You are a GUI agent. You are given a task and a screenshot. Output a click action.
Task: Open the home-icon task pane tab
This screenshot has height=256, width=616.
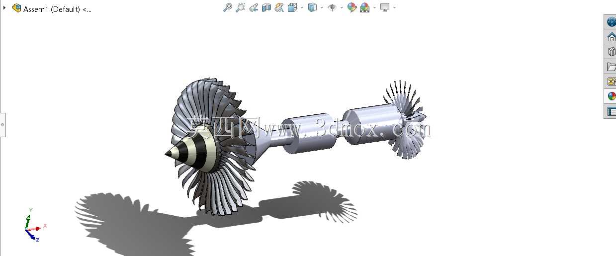(x=611, y=37)
